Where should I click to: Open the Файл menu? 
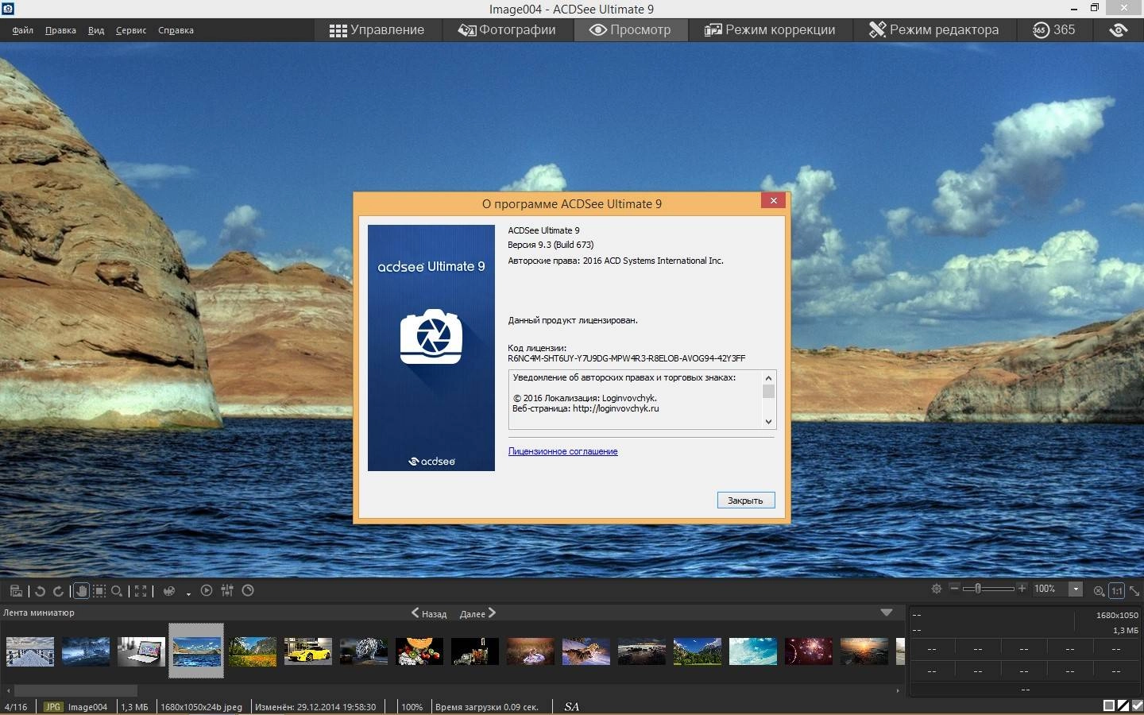[22, 30]
